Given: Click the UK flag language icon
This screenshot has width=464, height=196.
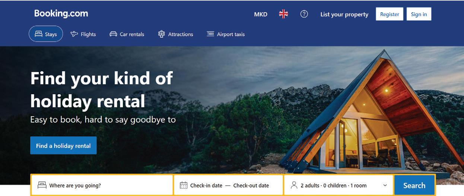Looking at the screenshot, I should pyautogui.click(x=283, y=14).
